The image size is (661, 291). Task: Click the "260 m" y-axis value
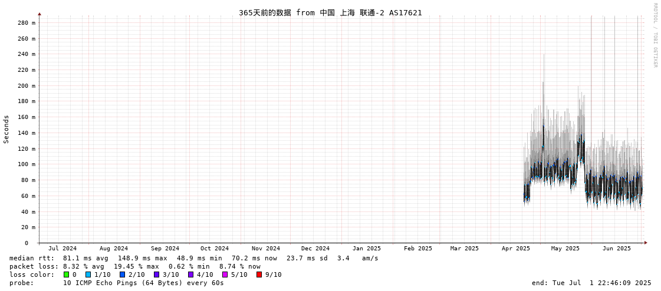[x=27, y=39]
